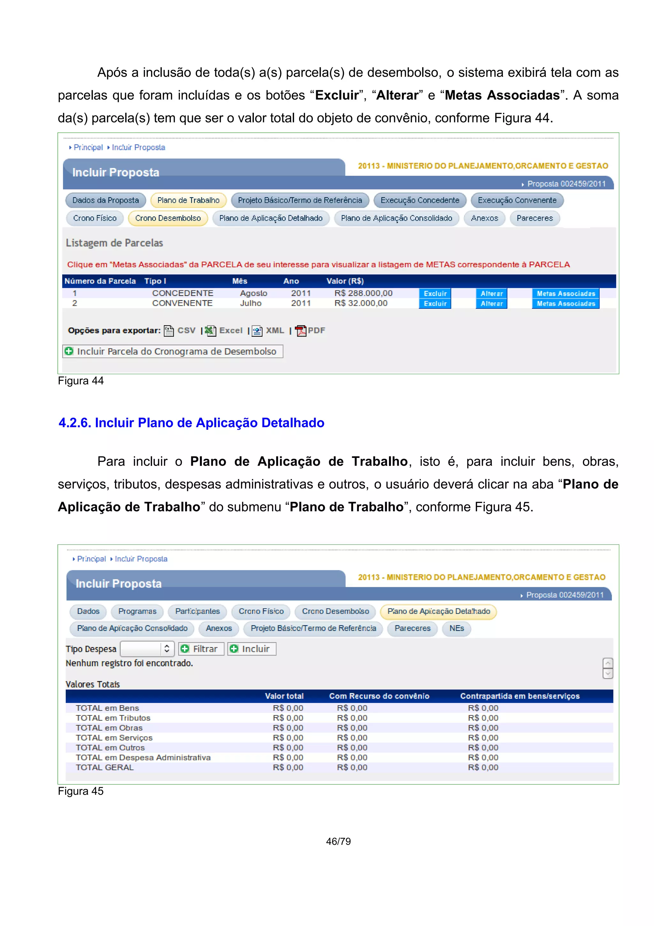
Task: Click the scroll down arrow in Figura 45
Action: (608, 674)
